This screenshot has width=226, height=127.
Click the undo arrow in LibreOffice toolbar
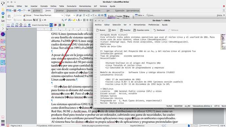click(x=19, y=10)
